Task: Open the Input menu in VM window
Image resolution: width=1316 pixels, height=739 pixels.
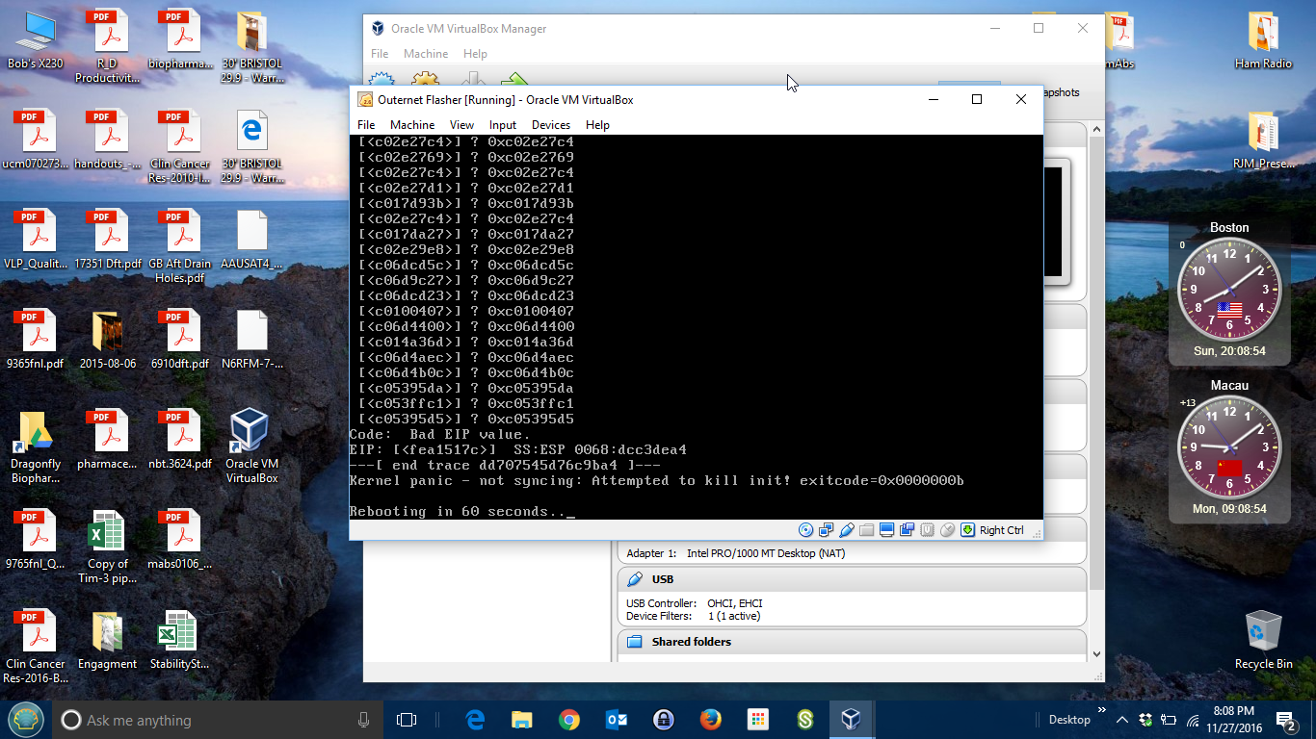Action: click(502, 125)
